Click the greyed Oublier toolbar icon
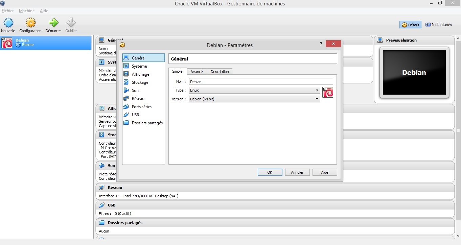This screenshot has width=461, height=245. click(71, 23)
